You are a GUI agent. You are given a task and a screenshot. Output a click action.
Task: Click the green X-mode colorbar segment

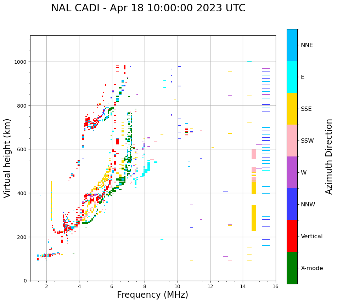click(292, 268)
